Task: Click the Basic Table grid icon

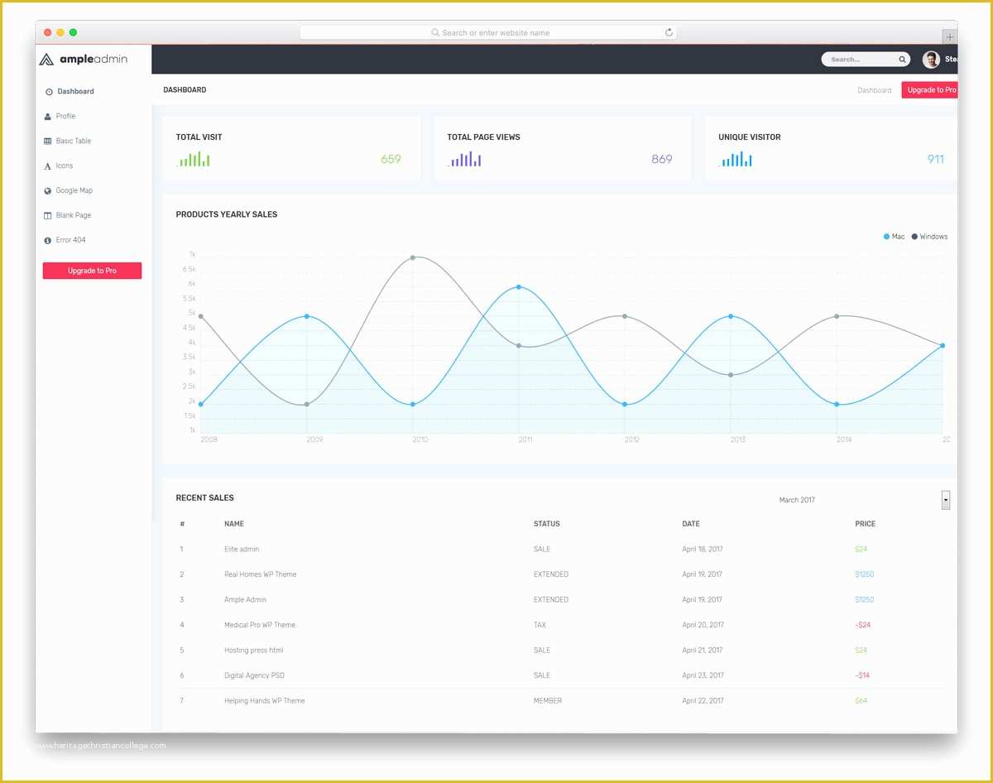Action: pyautogui.click(x=48, y=142)
